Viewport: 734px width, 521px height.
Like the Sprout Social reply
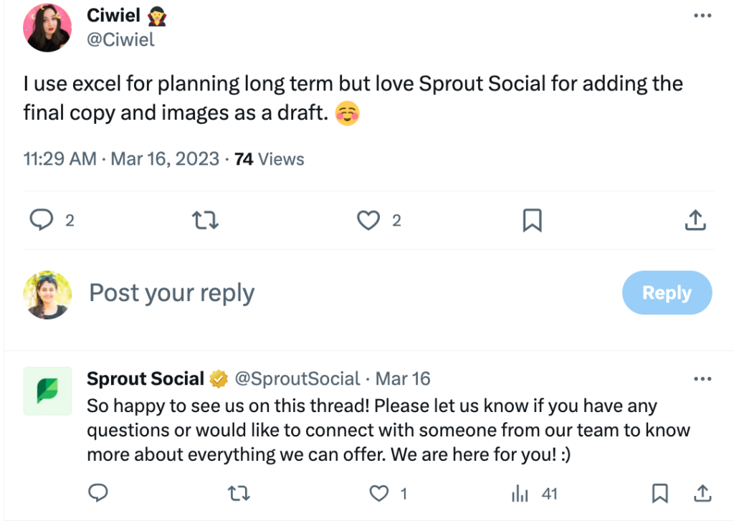(x=378, y=493)
